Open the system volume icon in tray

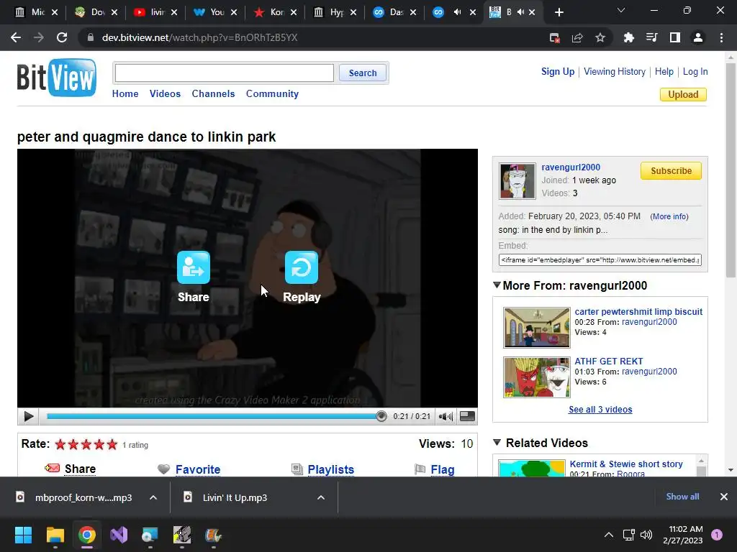tap(646, 535)
